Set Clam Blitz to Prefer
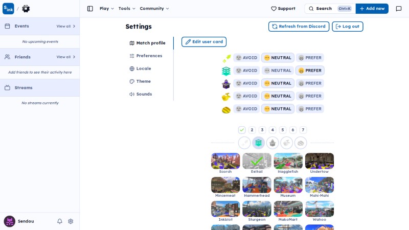The width and height of the screenshot is (409, 230). point(310,109)
